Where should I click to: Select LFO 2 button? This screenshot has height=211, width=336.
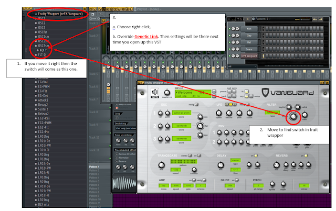(x=230, y=105)
